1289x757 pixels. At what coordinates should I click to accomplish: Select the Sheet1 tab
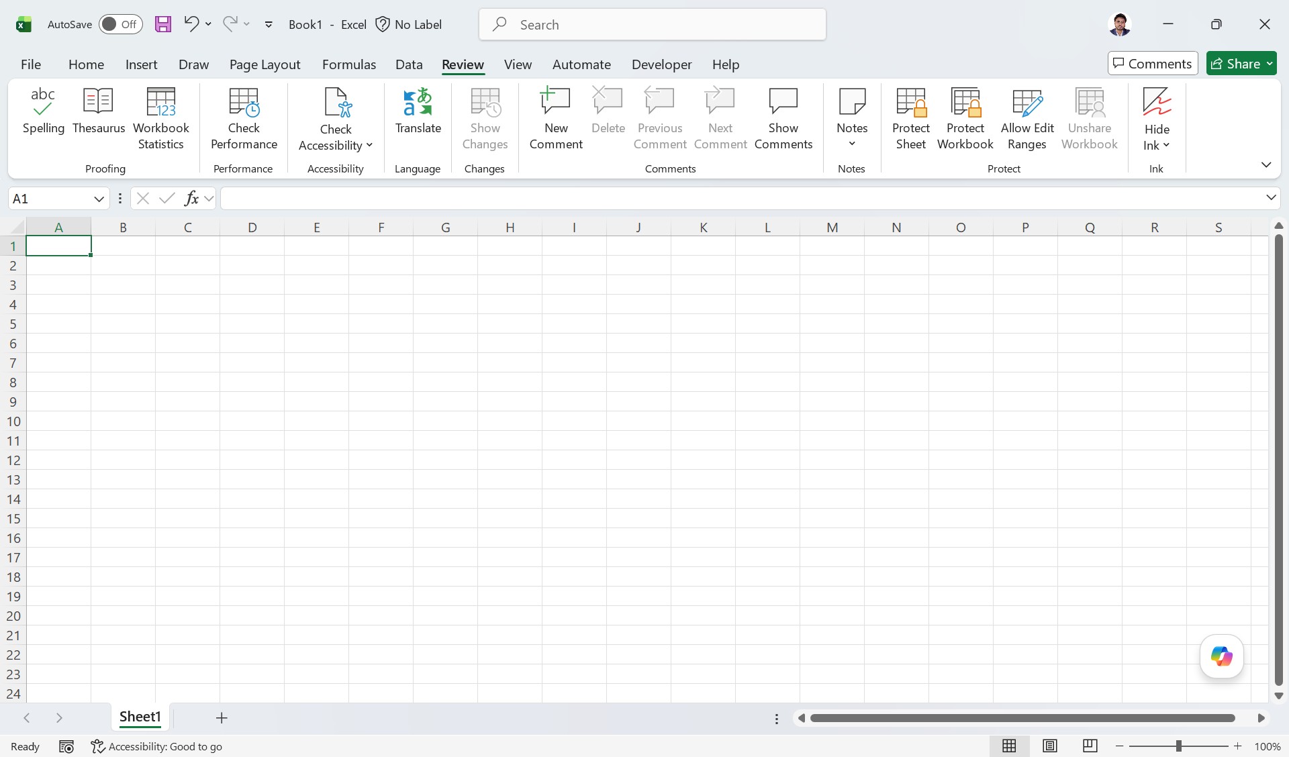coord(140,717)
